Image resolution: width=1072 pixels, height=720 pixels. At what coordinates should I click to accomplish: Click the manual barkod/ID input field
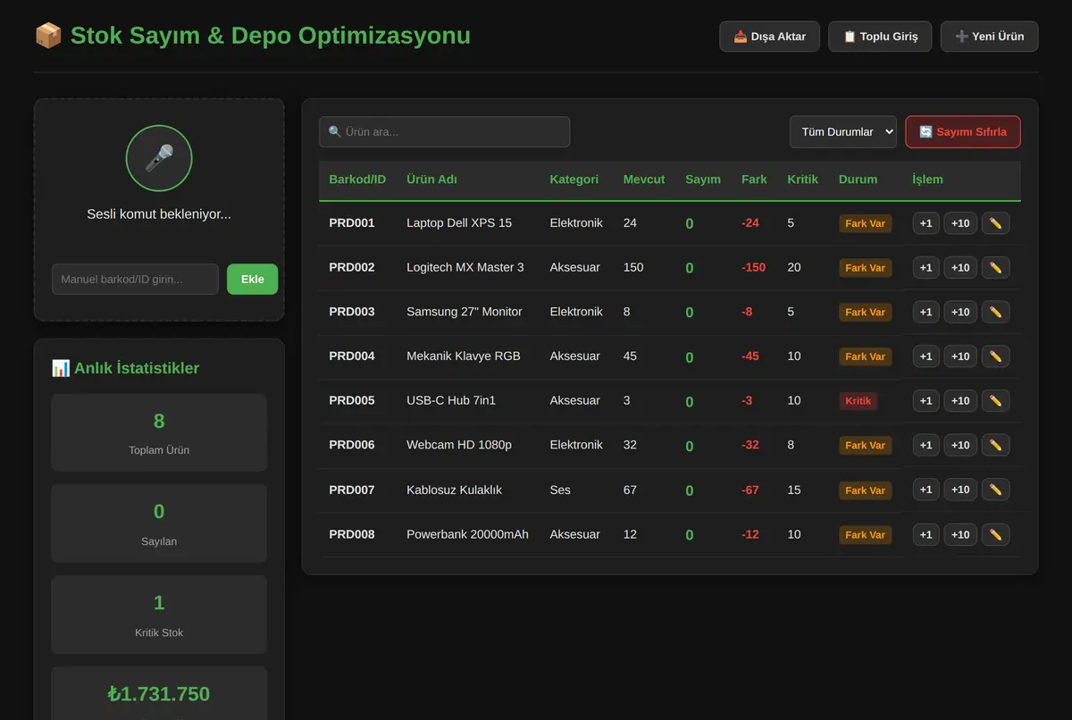point(135,279)
